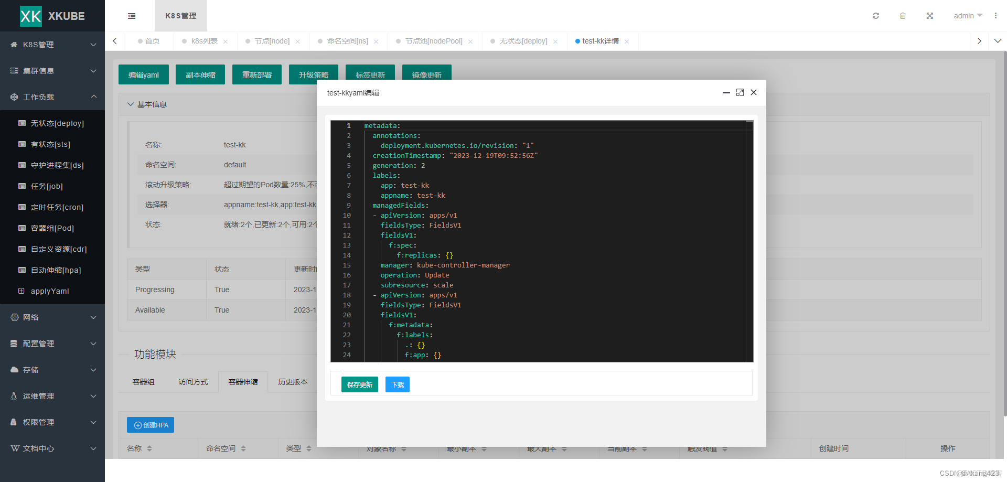The width and height of the screenshot is (1007, 482).
Task: Click the 编辑yaml button
Action: (x=144, y=74)
